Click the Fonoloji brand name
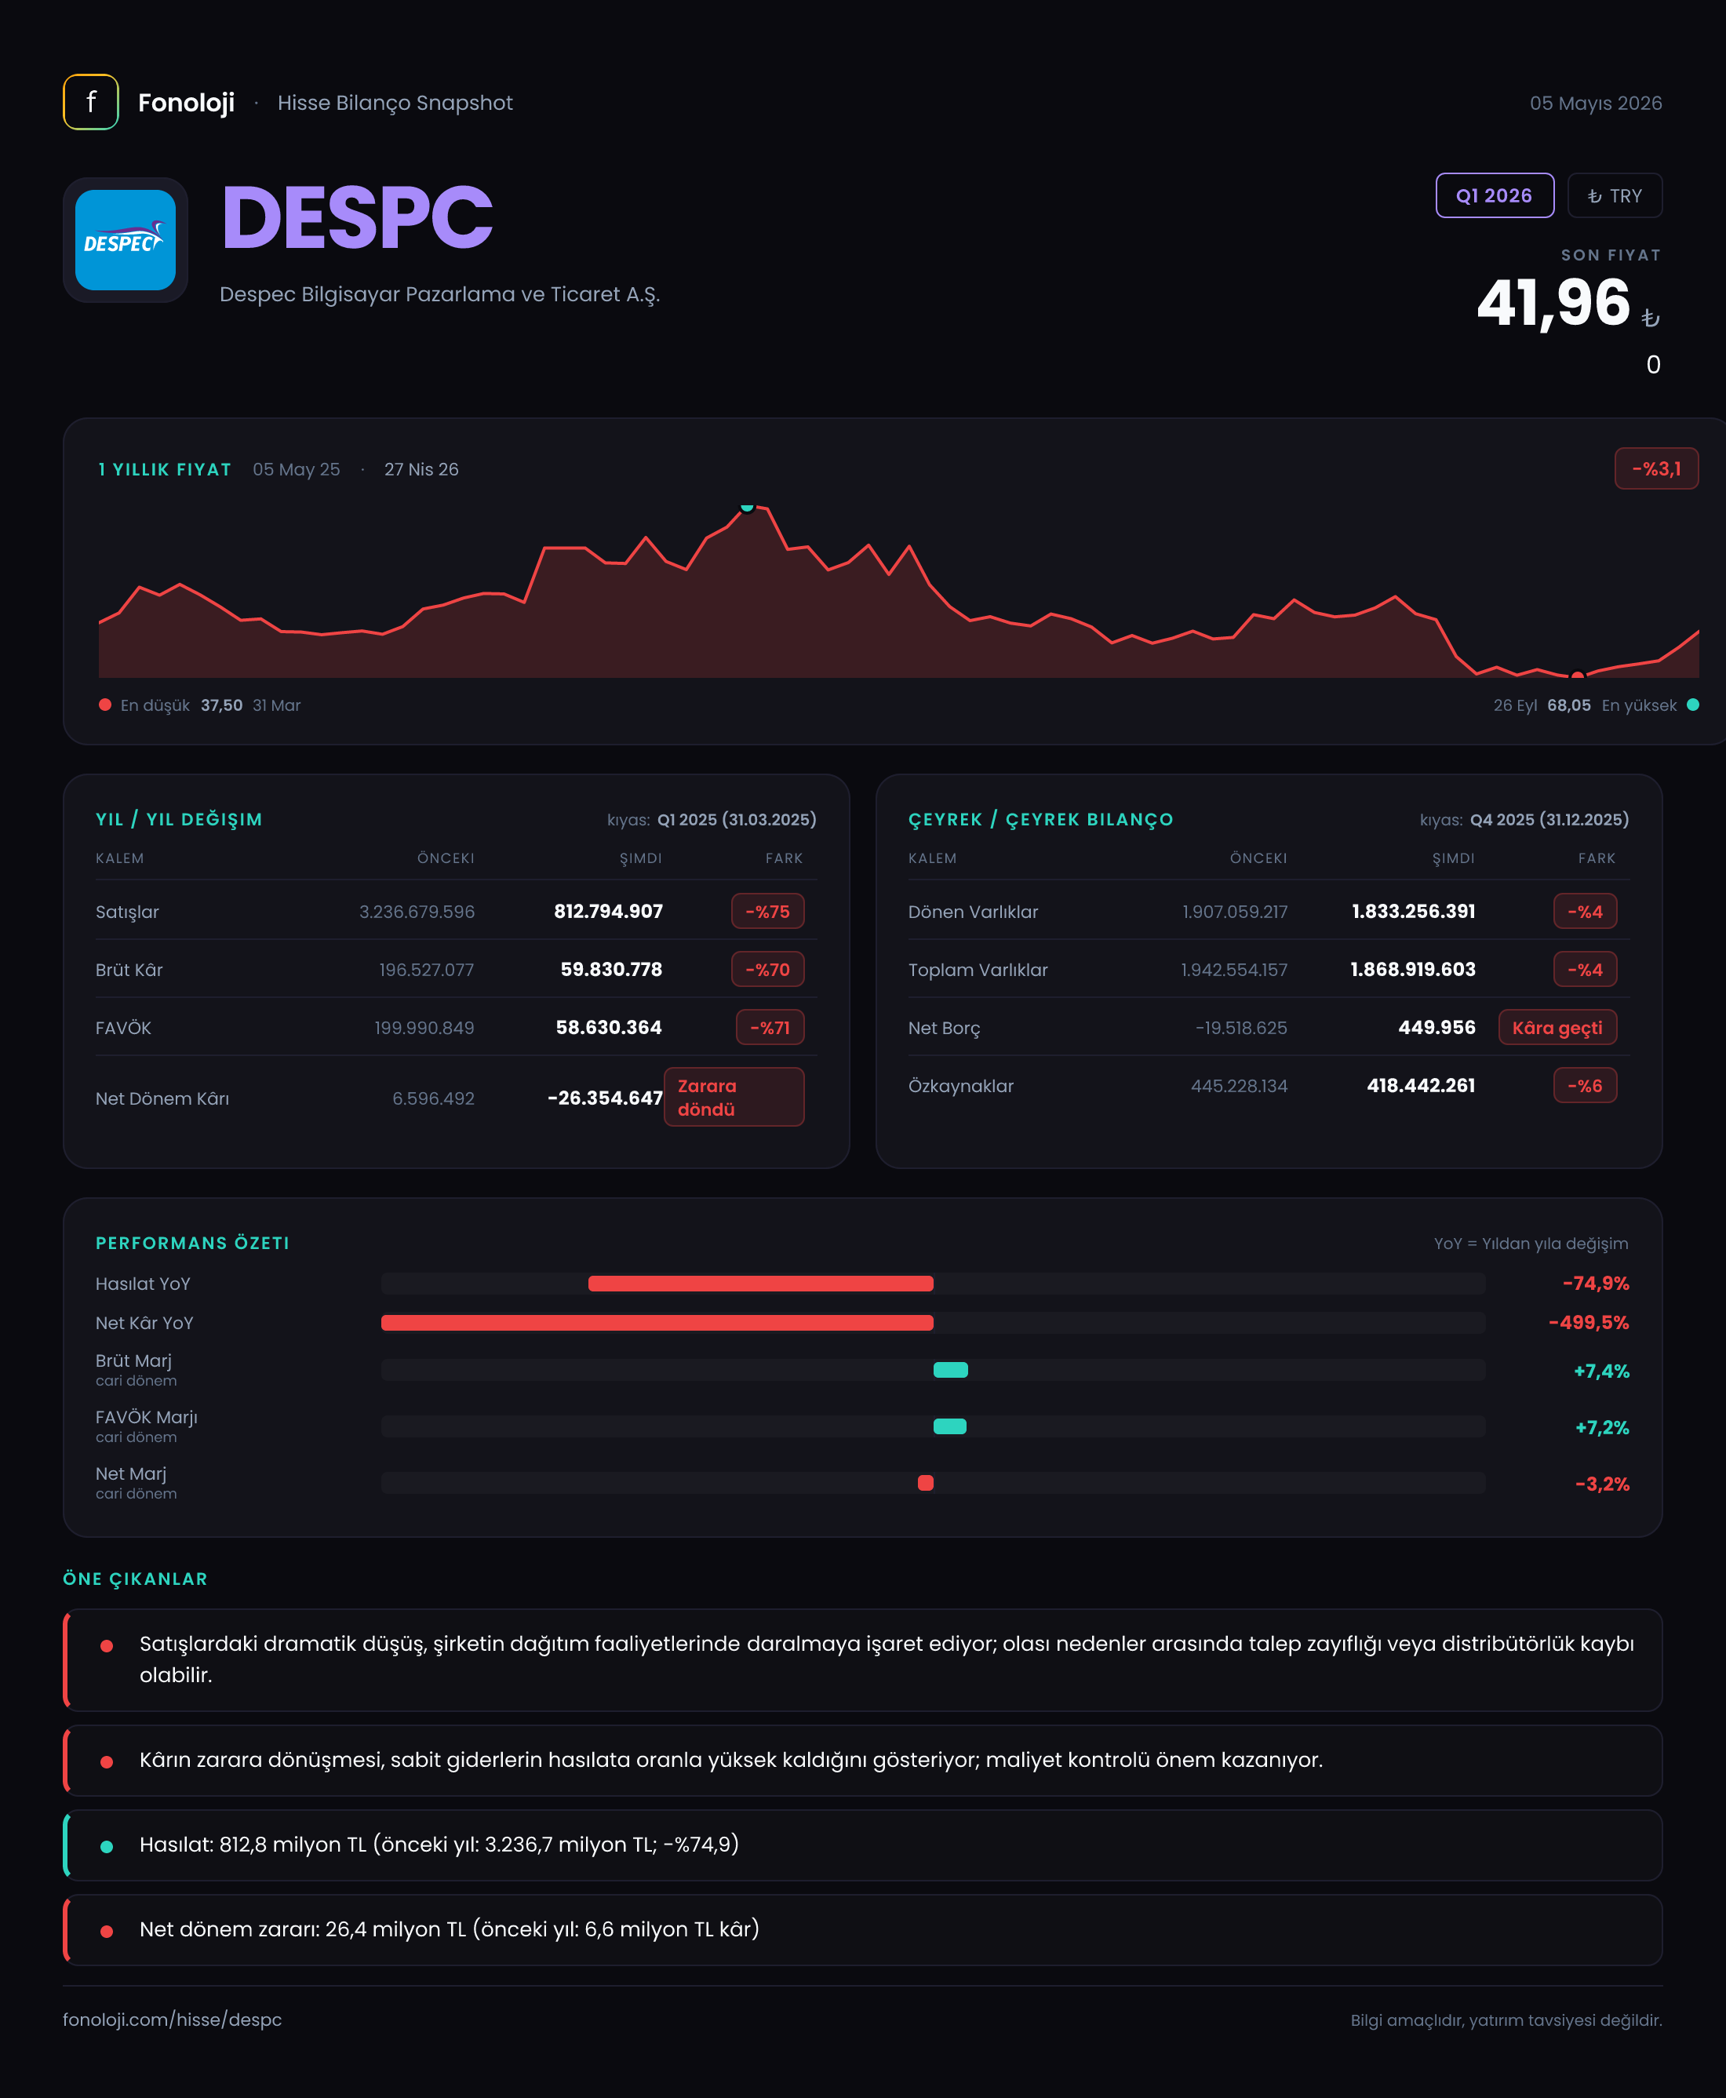This screenshot has height=2098, width=1726. pyautogui.click(x=186, y=103)
